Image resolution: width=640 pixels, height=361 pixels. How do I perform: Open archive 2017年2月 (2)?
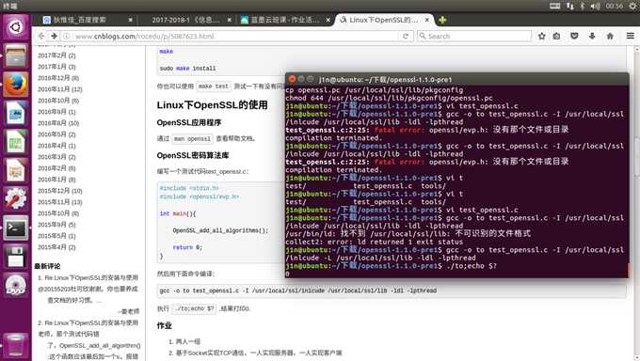pyautogui.click(x=56, y=55)
